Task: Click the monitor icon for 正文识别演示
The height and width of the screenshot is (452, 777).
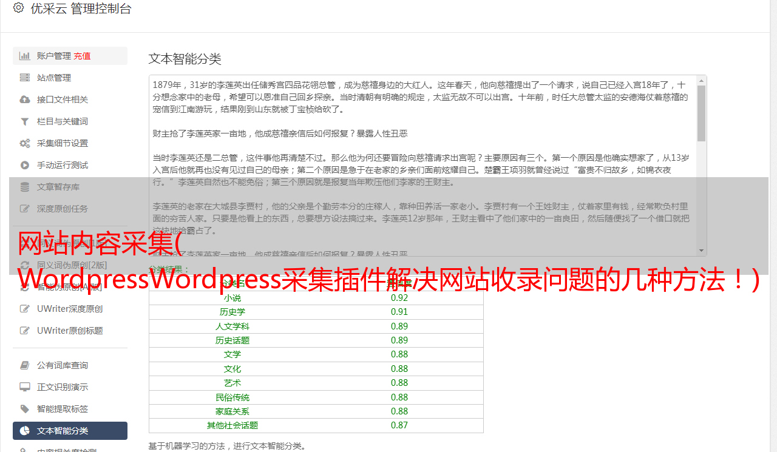Action: [x=25, y=387]
